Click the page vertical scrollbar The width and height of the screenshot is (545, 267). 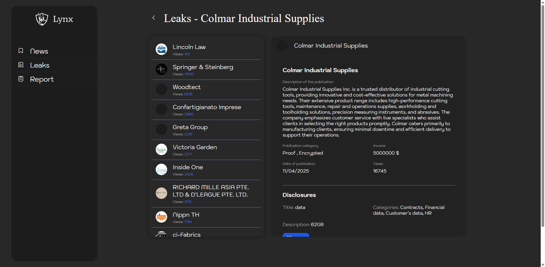[542, 114]
